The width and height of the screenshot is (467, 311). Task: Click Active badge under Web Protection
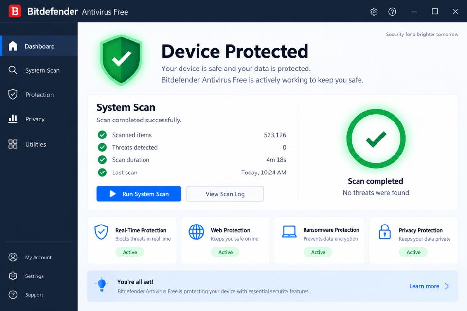225,252
